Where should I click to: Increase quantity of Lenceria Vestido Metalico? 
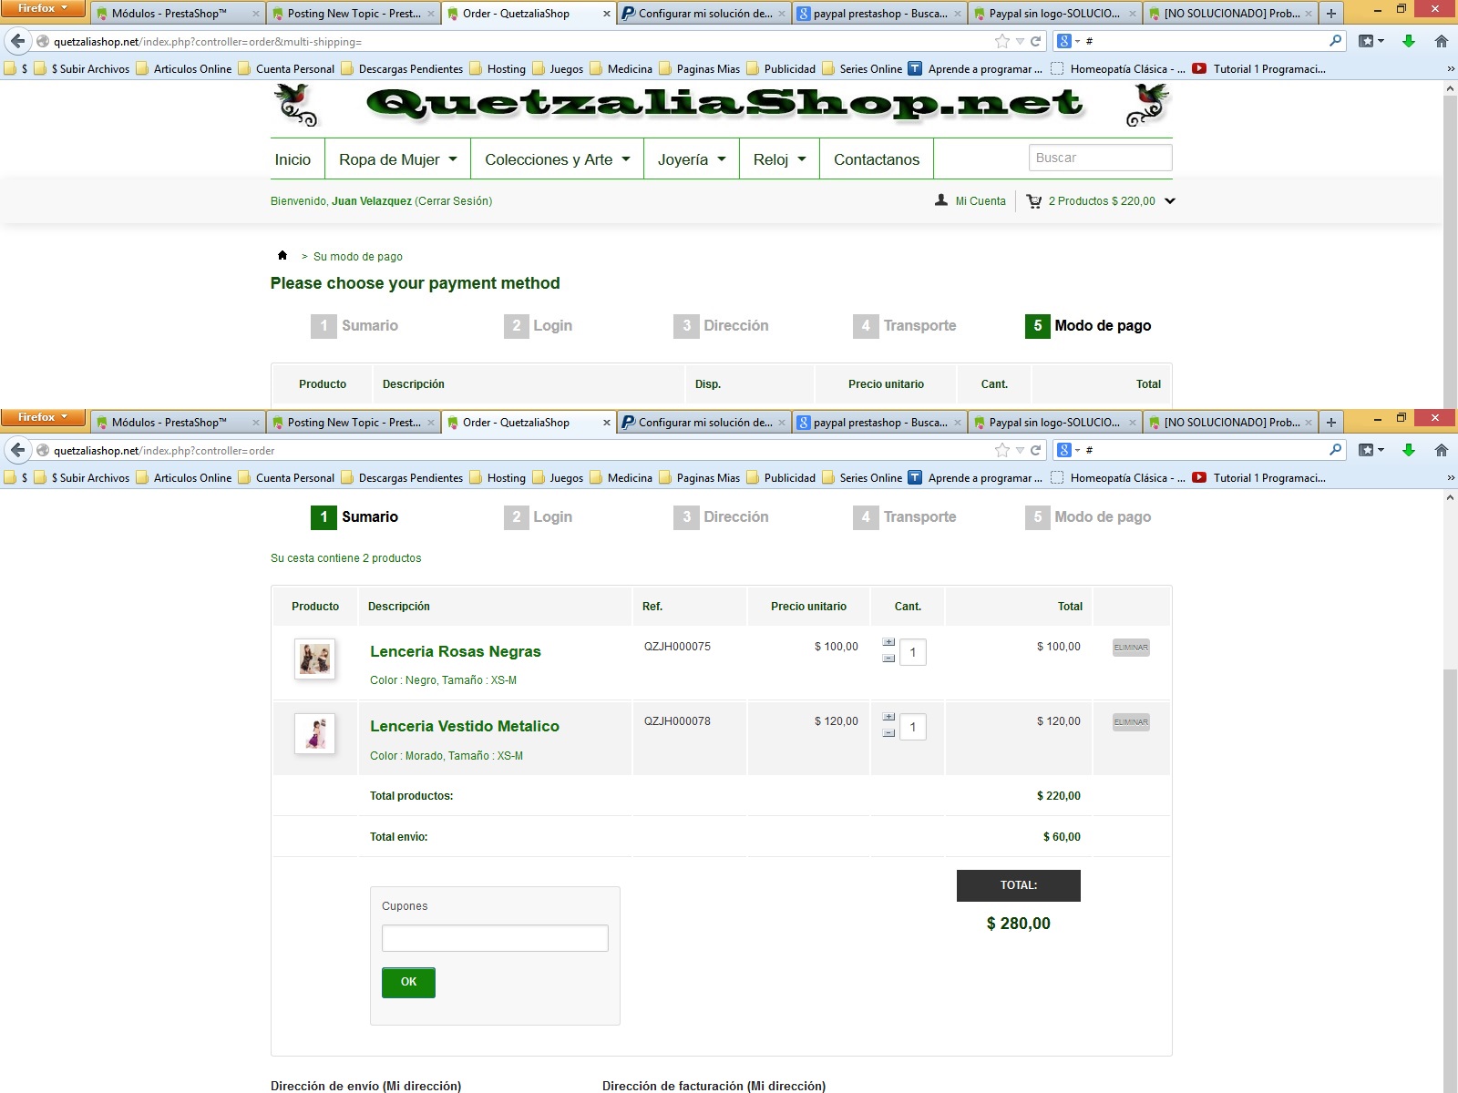(888, 717)
